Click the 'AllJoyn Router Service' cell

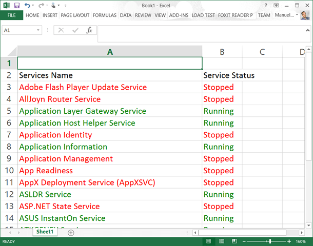coord(110,99)
